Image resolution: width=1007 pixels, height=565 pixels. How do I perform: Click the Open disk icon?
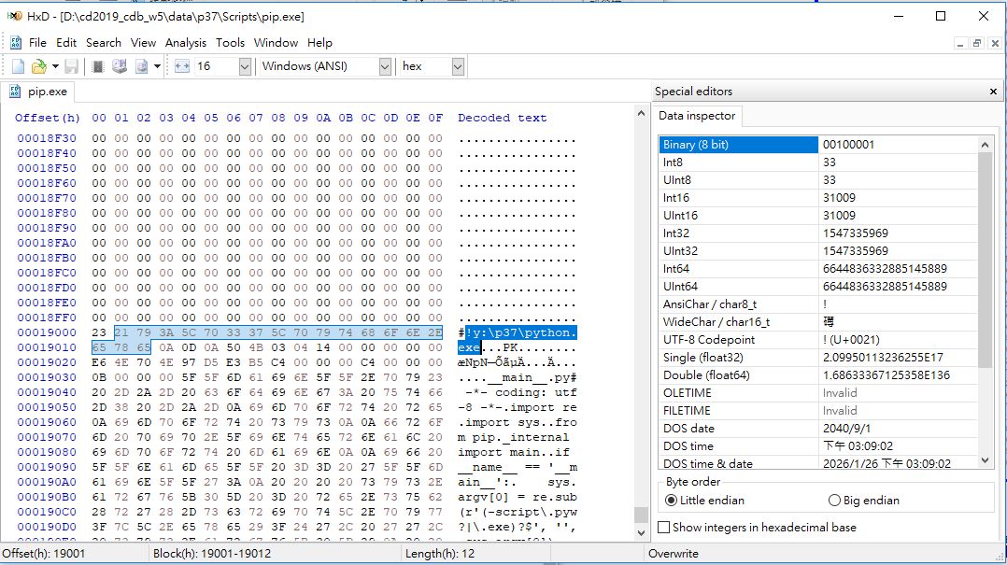120,66
